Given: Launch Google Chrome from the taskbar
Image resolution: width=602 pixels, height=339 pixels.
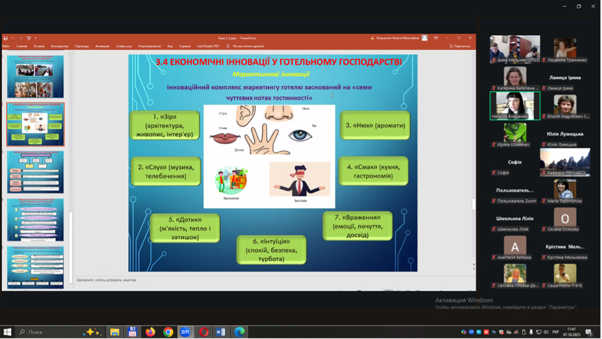Looking at the screenshot, I should click(x=168, y=332).
